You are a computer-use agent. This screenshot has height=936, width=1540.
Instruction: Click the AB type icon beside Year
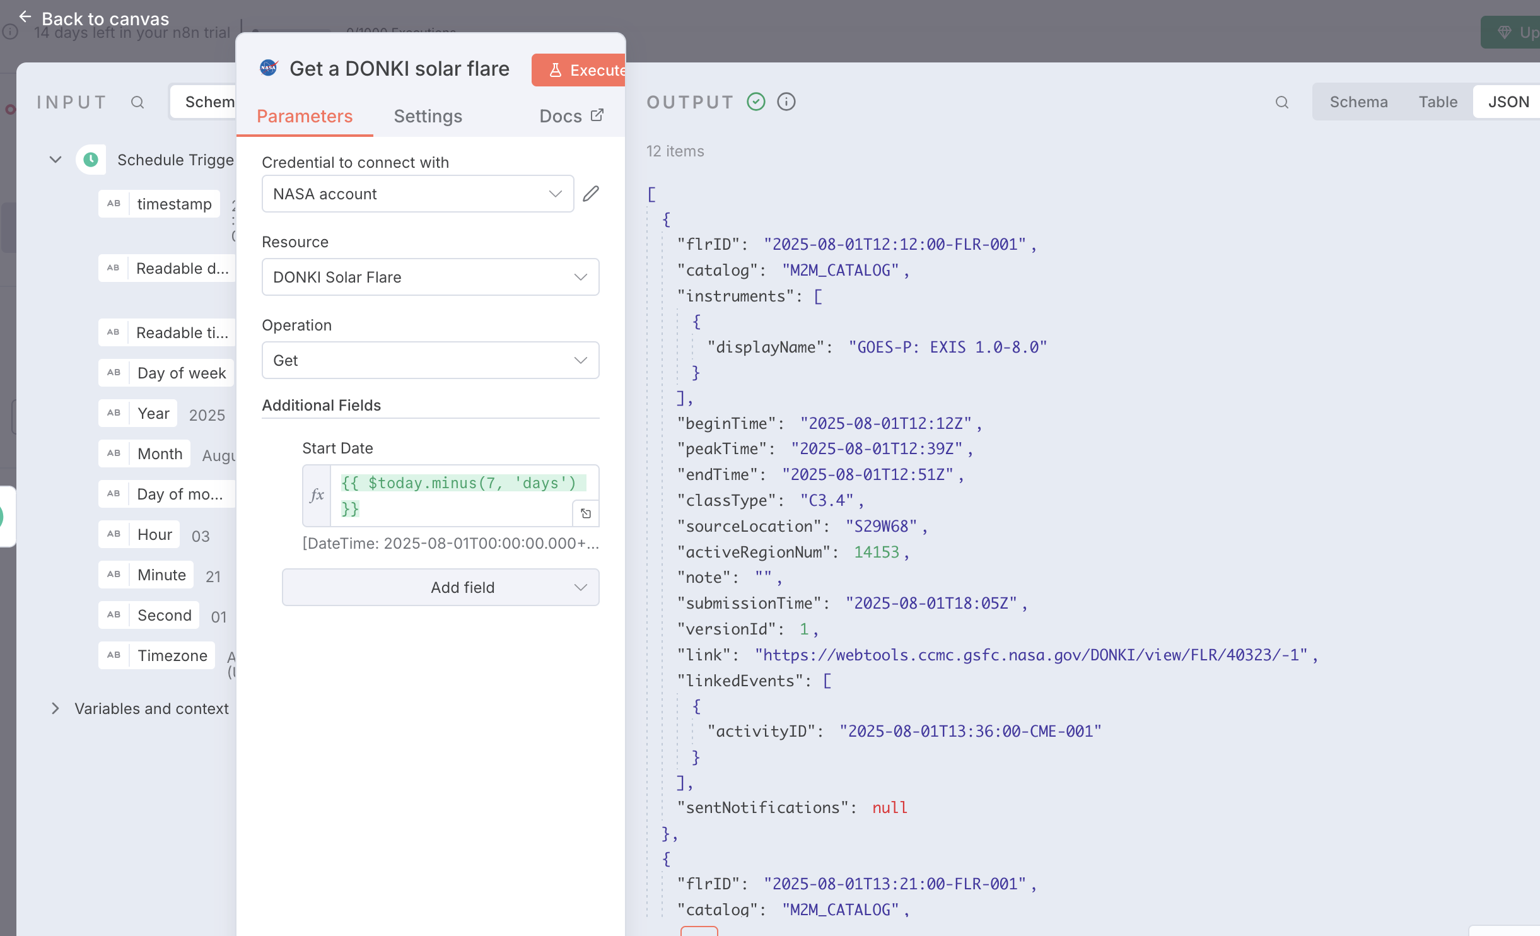(114, 413)
